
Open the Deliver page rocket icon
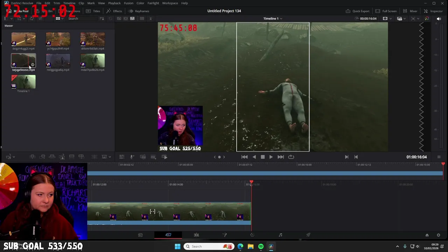308,235
